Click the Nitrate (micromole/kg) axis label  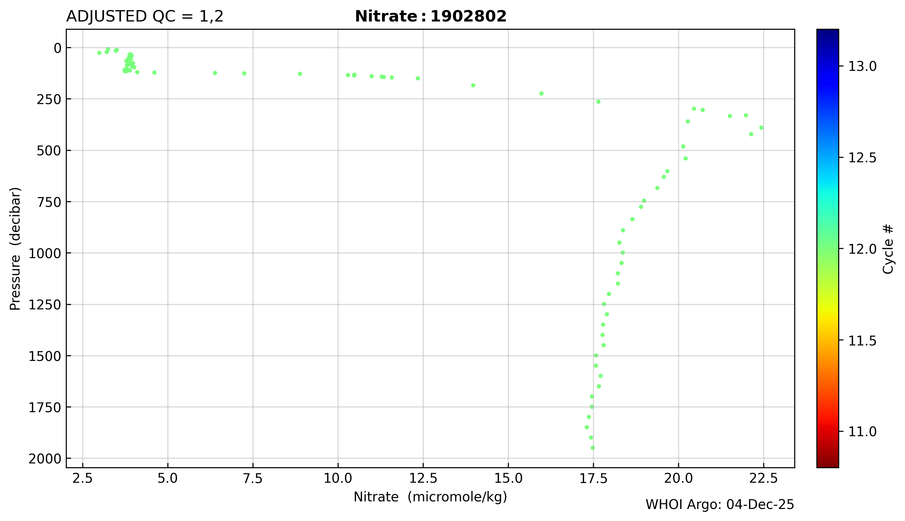[x=430, y=497]
